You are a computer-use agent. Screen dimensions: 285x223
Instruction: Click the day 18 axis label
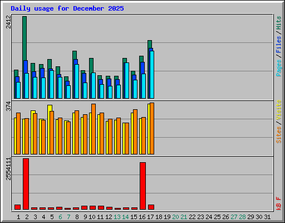[159, 217]
